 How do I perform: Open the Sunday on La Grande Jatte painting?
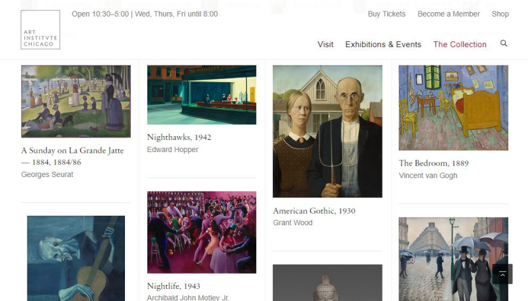click(76, 101)
